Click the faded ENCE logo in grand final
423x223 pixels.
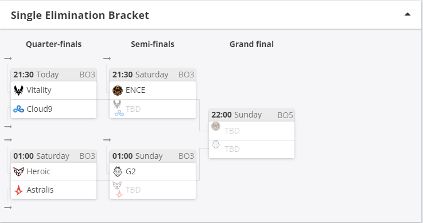[x=216, y=126]
